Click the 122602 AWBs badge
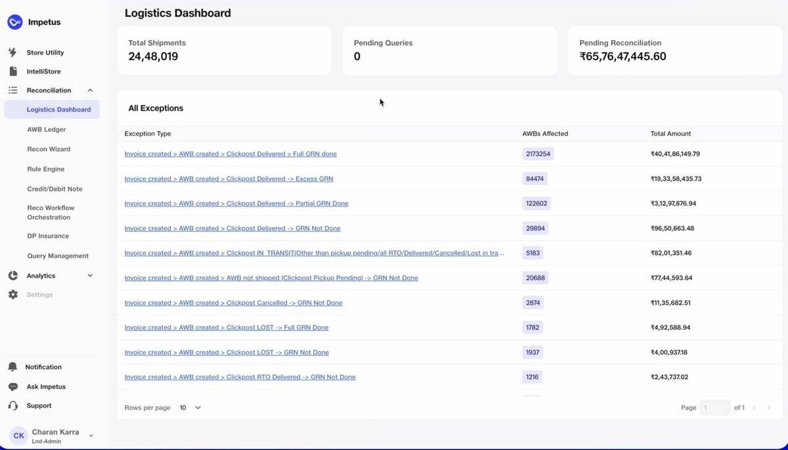 [536, 203]
